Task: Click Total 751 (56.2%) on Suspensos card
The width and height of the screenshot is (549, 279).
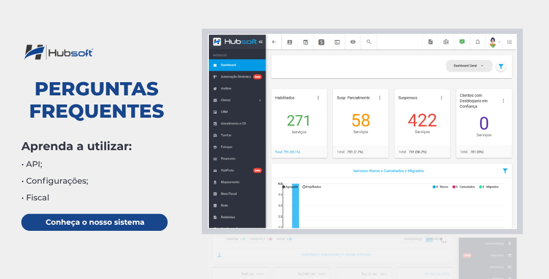Action: [412, 152]
